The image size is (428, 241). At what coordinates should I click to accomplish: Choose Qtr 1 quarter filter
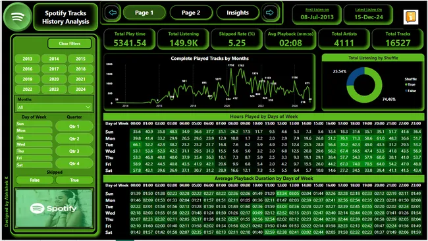click(74, 126)
